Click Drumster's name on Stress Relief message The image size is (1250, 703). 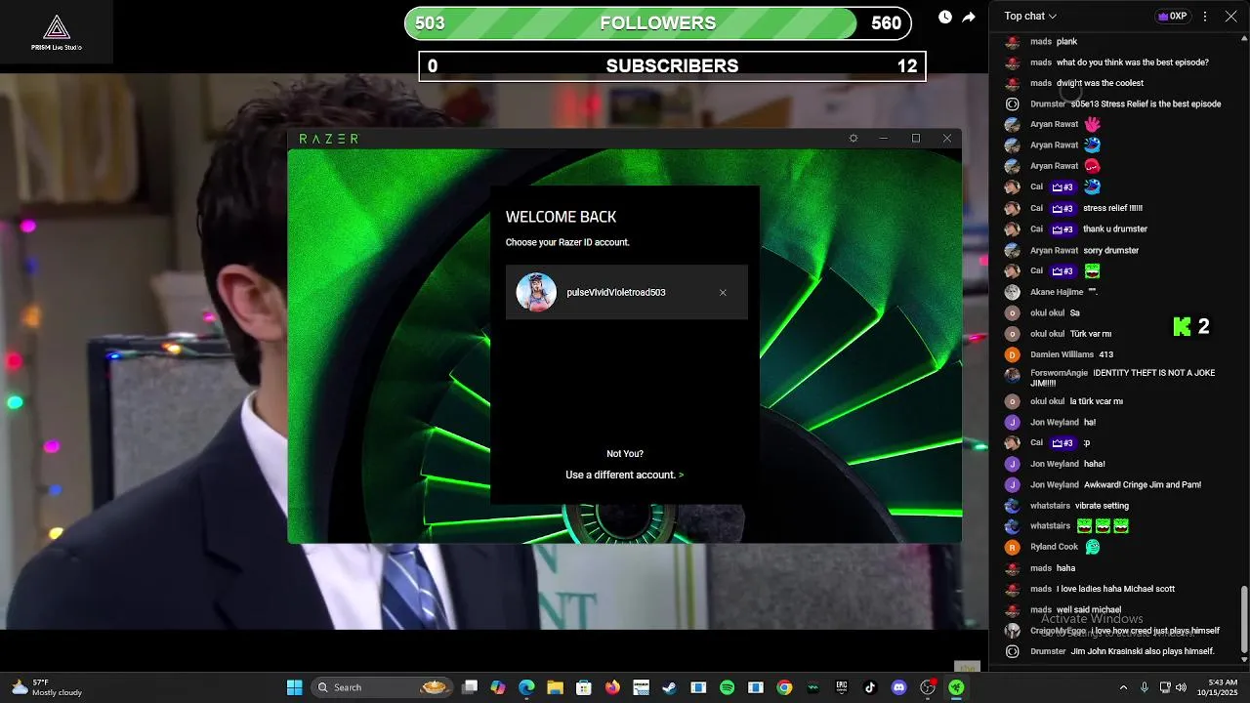[1048, 103]
